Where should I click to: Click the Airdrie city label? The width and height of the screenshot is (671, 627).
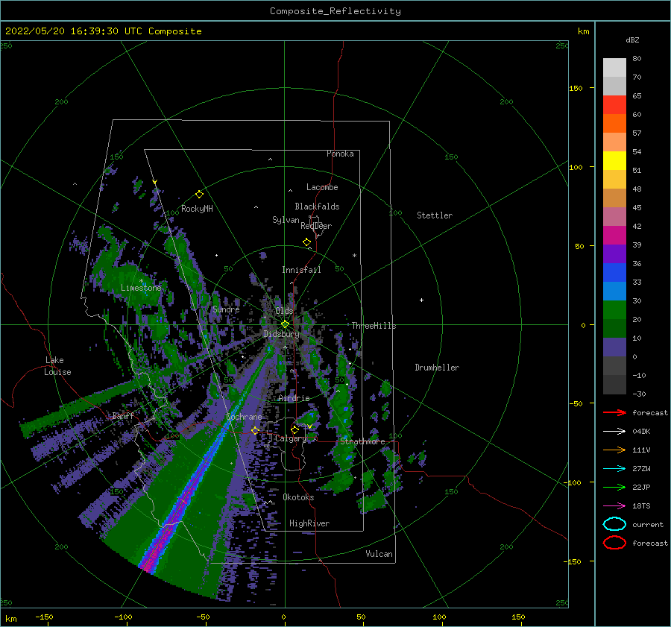pyautogui.click(x=294, y=398)
